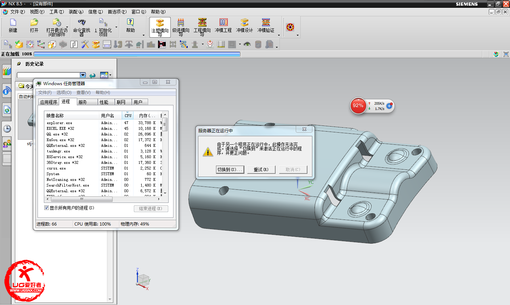This screenshot has height=305, width=510.
Task: Expand the picture view options arrow in history
Action: (110, 75)
